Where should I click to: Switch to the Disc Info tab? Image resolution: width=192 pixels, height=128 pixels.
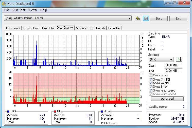(48, 28)
